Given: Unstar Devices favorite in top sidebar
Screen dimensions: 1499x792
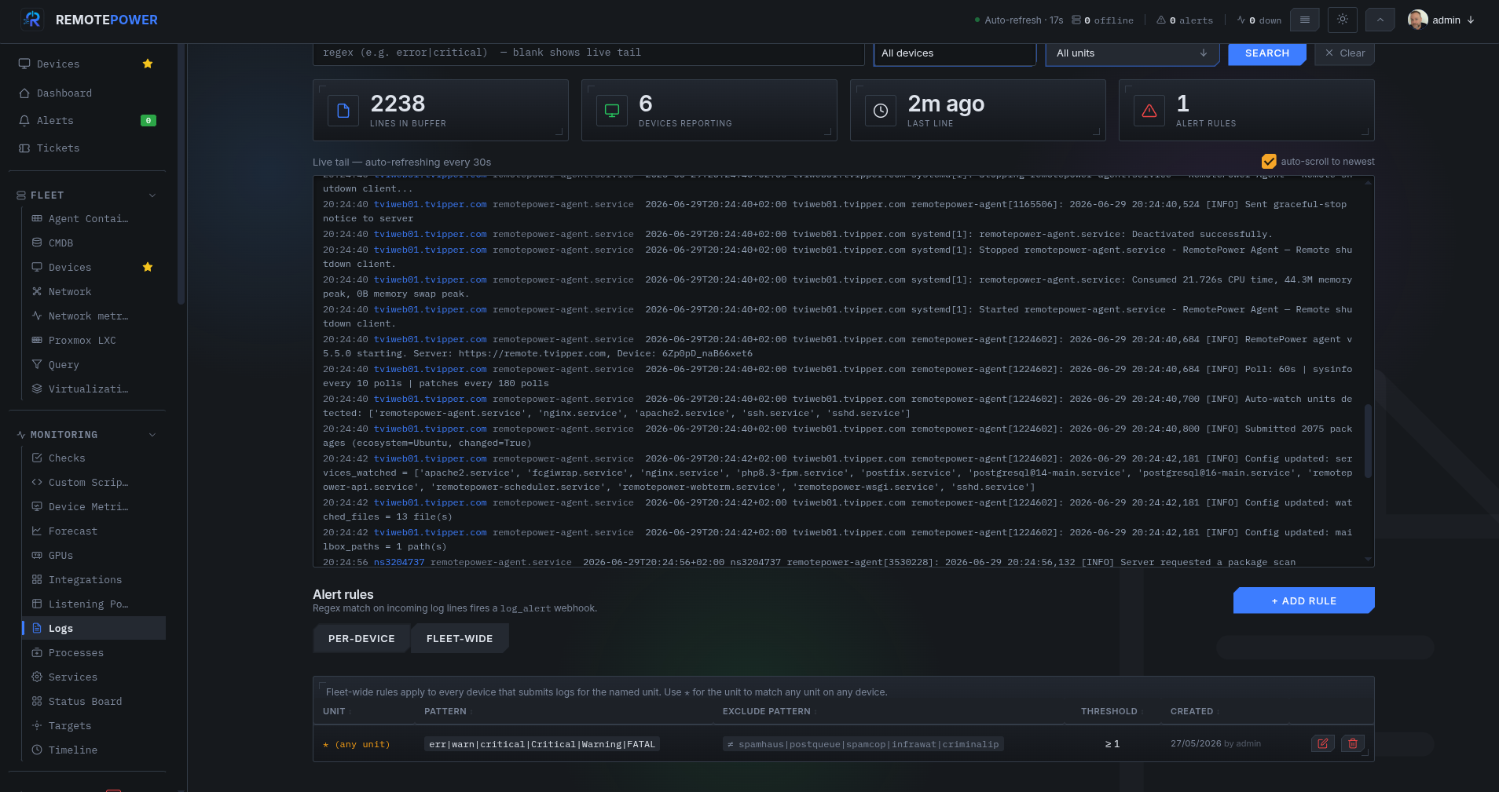Looking at the screenshot, I should (x=148, y=64).
